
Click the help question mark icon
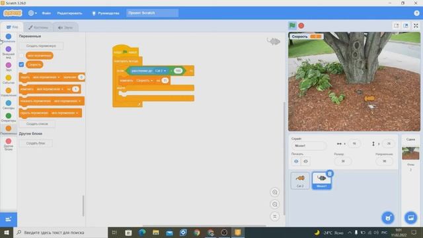tap(416, 13)
